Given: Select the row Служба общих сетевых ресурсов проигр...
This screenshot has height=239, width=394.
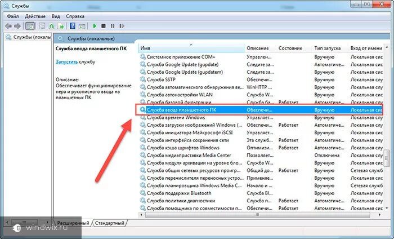Looking at the screenshot, I should pos(261,170).
